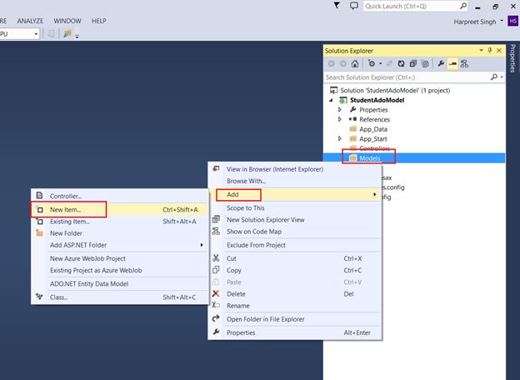Viewport: 520px width, 380px height.
Task: Click the New Folder icon in submenu
Action: point(39,232)
